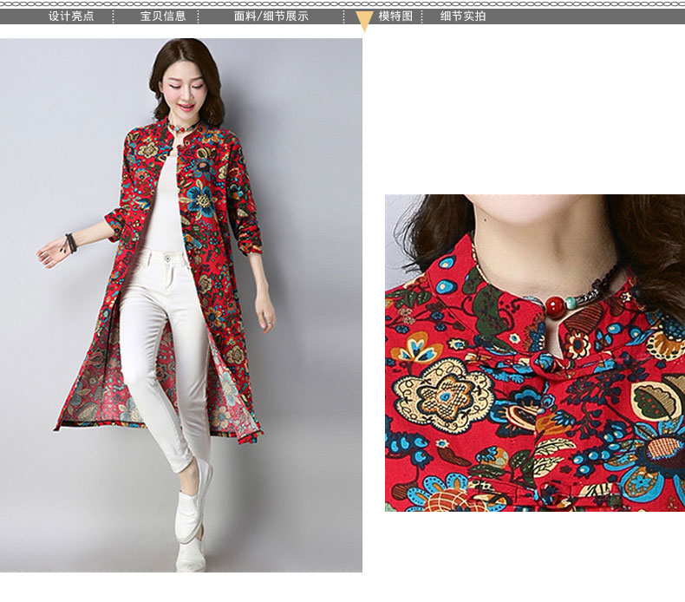Switch to the 宝贝信息 tab
Viewport: 685px width, 602px height.
[x=162, y=16]
